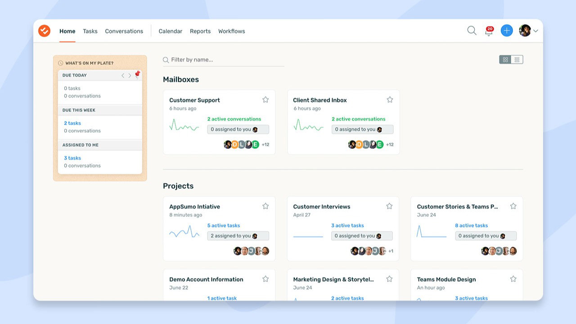
Task: Star the Customer Interviews project
Action: click(389, 206)
